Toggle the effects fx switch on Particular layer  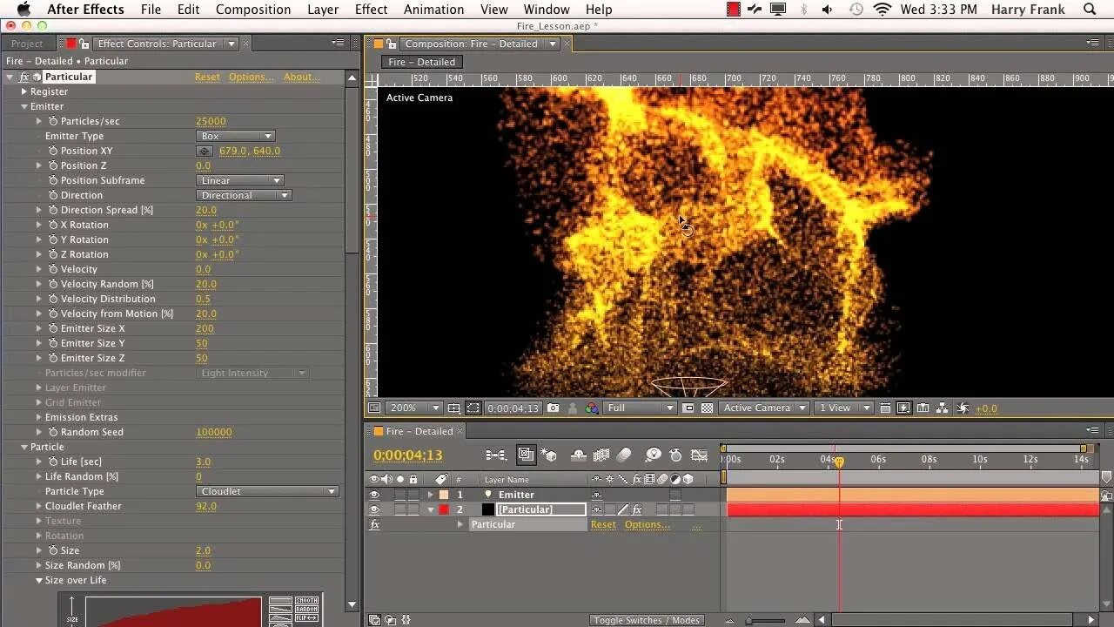click(x=637, y=509)
